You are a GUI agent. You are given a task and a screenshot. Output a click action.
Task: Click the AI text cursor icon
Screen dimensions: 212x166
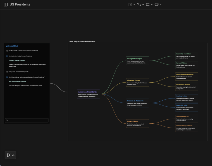[x=8, y=155]
